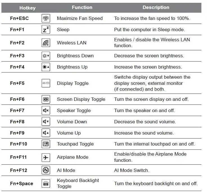The image size is (207, 193).
Task: Click the Sleep Zz icon
Action: pos(46,29)
